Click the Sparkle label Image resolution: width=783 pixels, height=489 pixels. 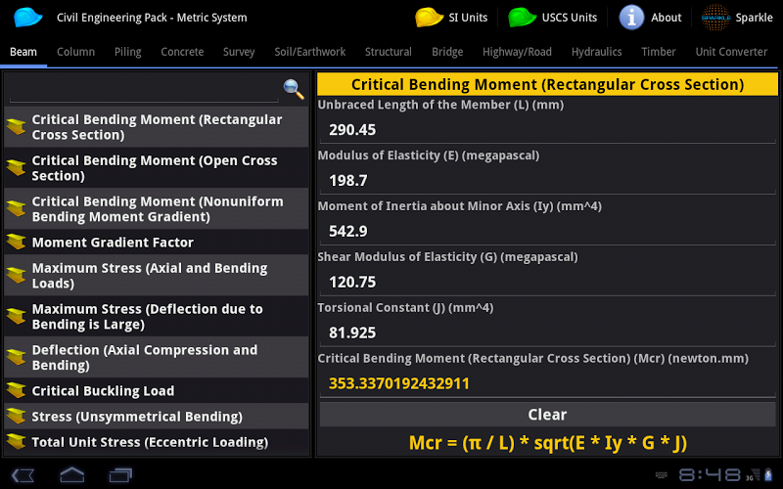tap(754, 18)
